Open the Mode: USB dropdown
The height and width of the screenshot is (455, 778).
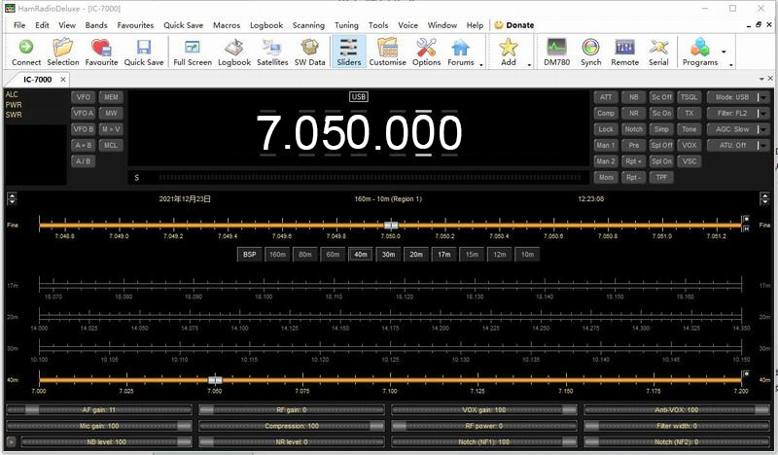point(737,97)
